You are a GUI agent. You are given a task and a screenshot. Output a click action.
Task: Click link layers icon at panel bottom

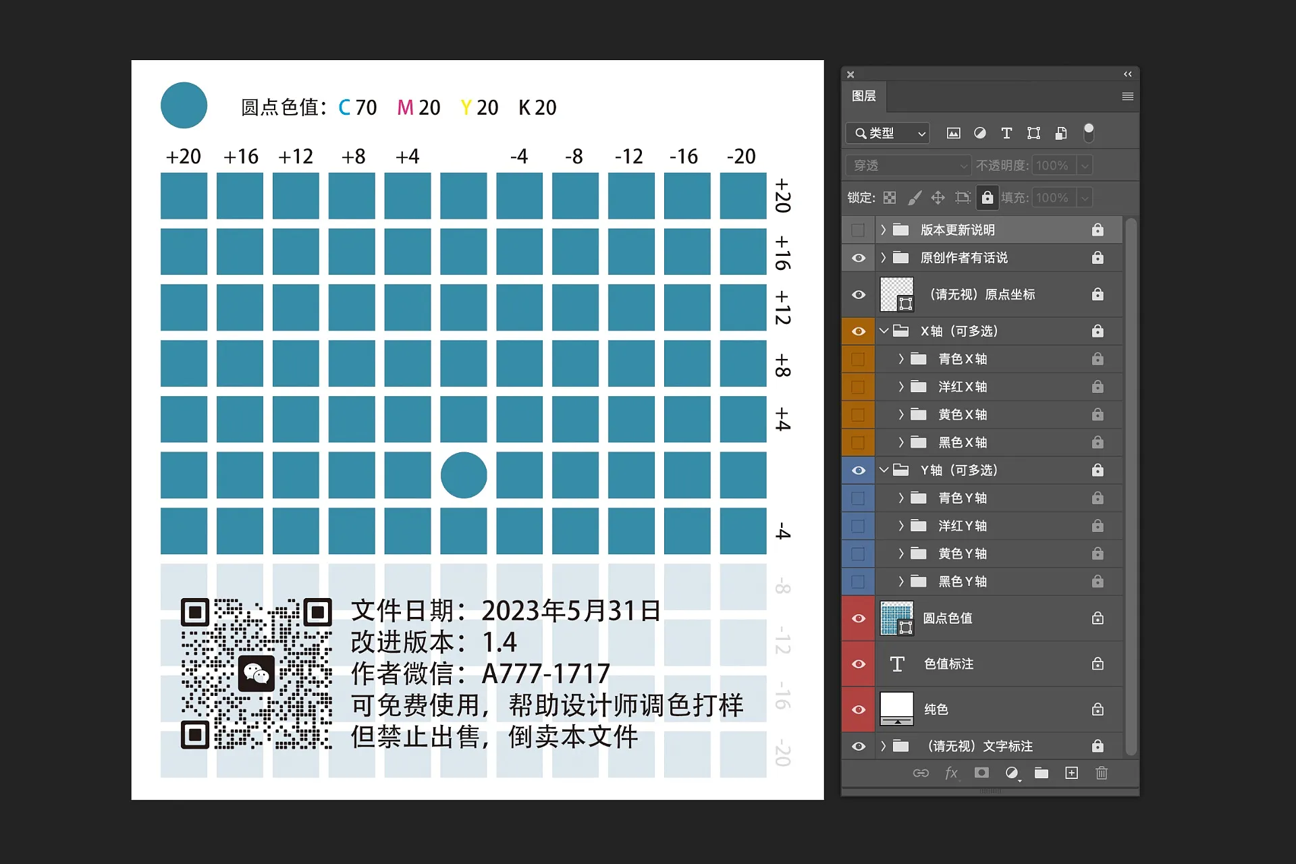pos(921,773)
